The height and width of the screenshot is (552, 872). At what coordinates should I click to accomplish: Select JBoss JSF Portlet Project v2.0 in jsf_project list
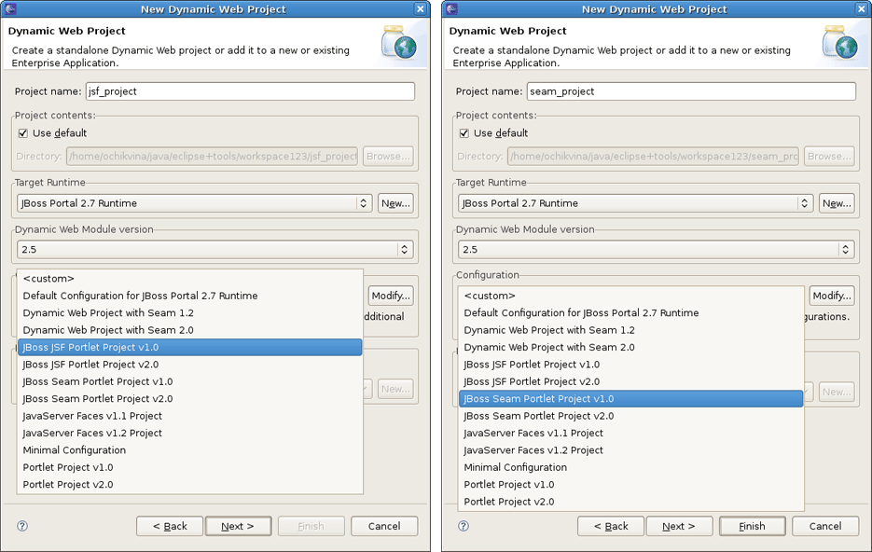[x=189, y=365]
